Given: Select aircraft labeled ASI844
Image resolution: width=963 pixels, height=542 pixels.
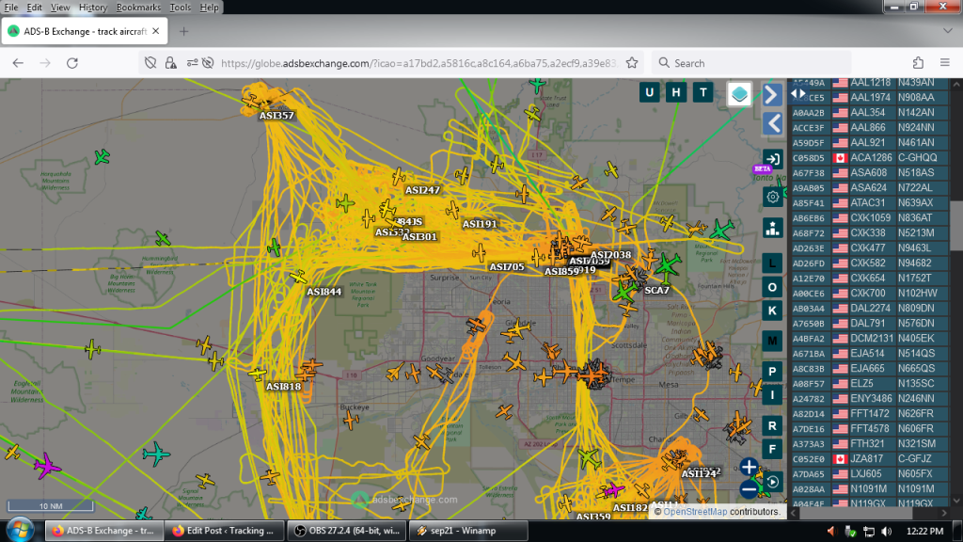Looking at the screenshot, I should (x=324, y=292).
